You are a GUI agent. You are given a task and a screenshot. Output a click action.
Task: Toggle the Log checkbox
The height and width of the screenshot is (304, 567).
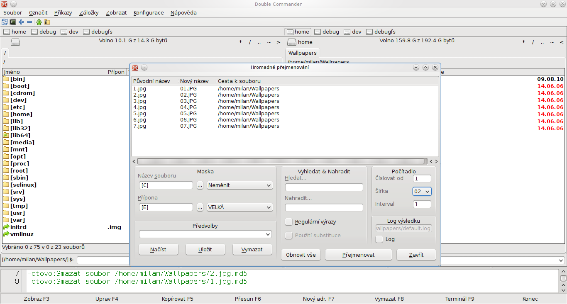[379, 239]
